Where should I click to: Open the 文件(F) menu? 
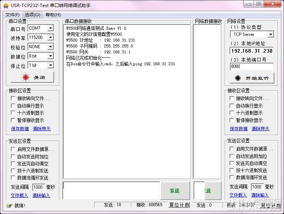(13, 15)
